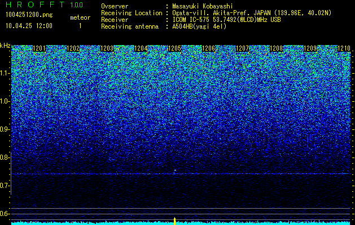
Task: Click the name Masayuki Kobayashi
Action: pos(203,6)
